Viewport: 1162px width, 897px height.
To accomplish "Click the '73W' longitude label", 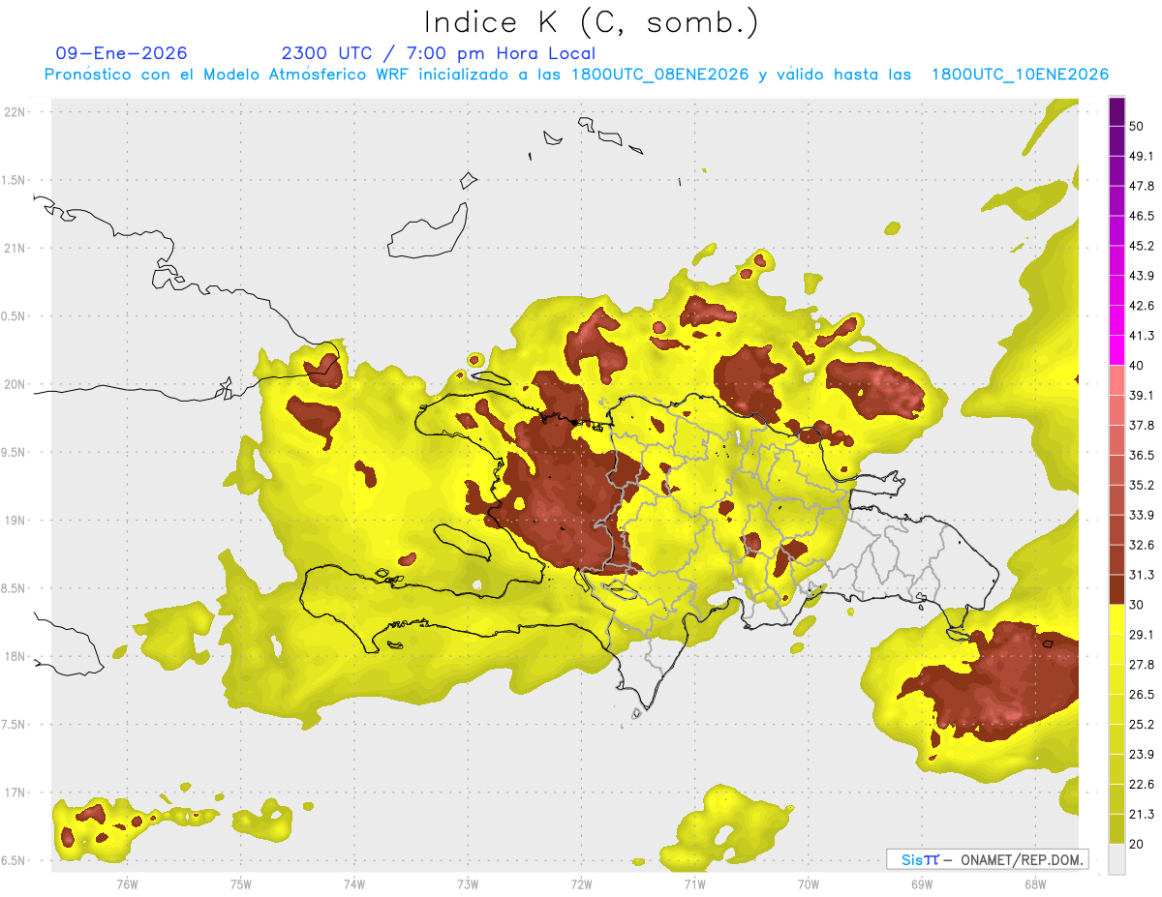I will [x=468, y=884].
